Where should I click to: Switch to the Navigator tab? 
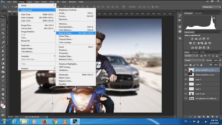[x=198, y=13]
